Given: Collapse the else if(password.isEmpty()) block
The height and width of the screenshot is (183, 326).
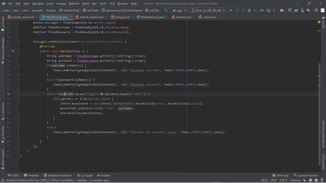Looking at the screenshot, I should (x=18, y=80).
